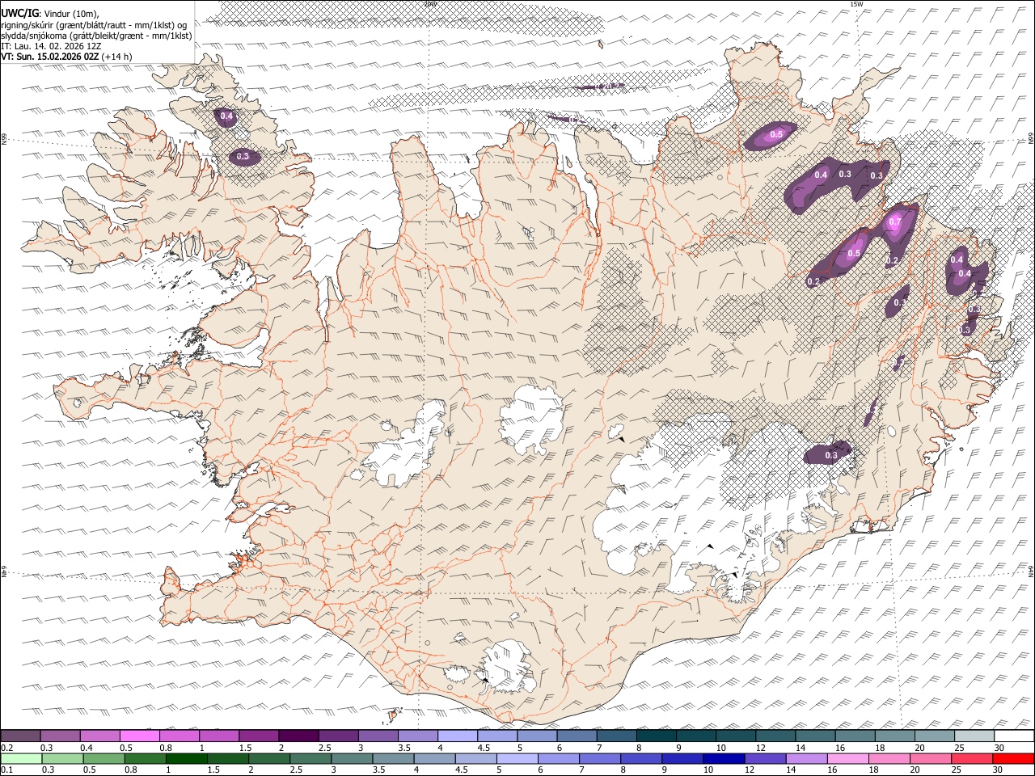The height and width of the screenshot is (776, 1035).
Task: Select the red-pink rain swatch labeled 25
Action: (974, 758)
